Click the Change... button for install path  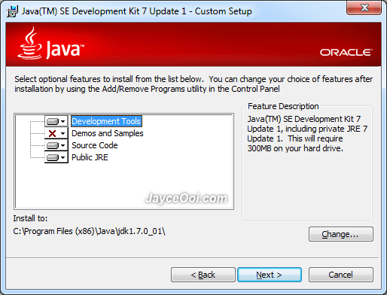click(x=341, y=234)
